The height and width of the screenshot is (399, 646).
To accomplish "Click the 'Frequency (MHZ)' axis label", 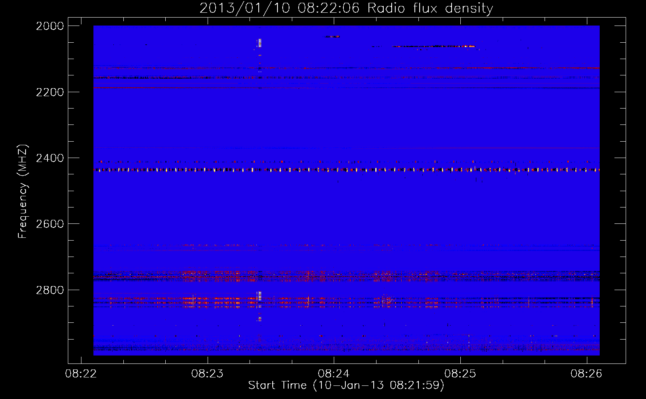I will pos(23,192).
